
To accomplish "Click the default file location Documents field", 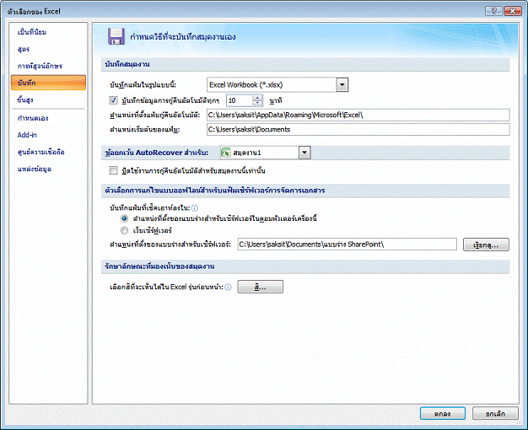I will [358, 129].
